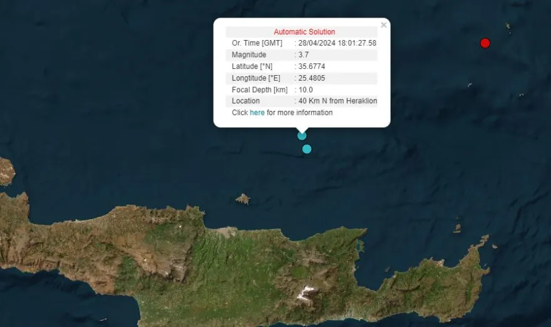
Task: Click the 'here' link for more information
Action: click(x=257, y=113)
